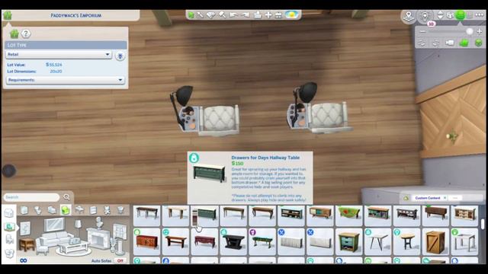
Task: Select the sledgehammer tool
Action: pyautogui.click(x=223, y=14)
